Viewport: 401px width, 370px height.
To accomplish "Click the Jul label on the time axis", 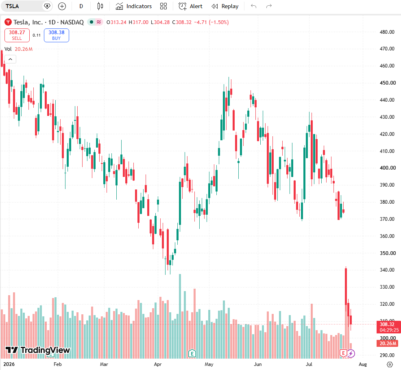I will click(x=309, y=364).
